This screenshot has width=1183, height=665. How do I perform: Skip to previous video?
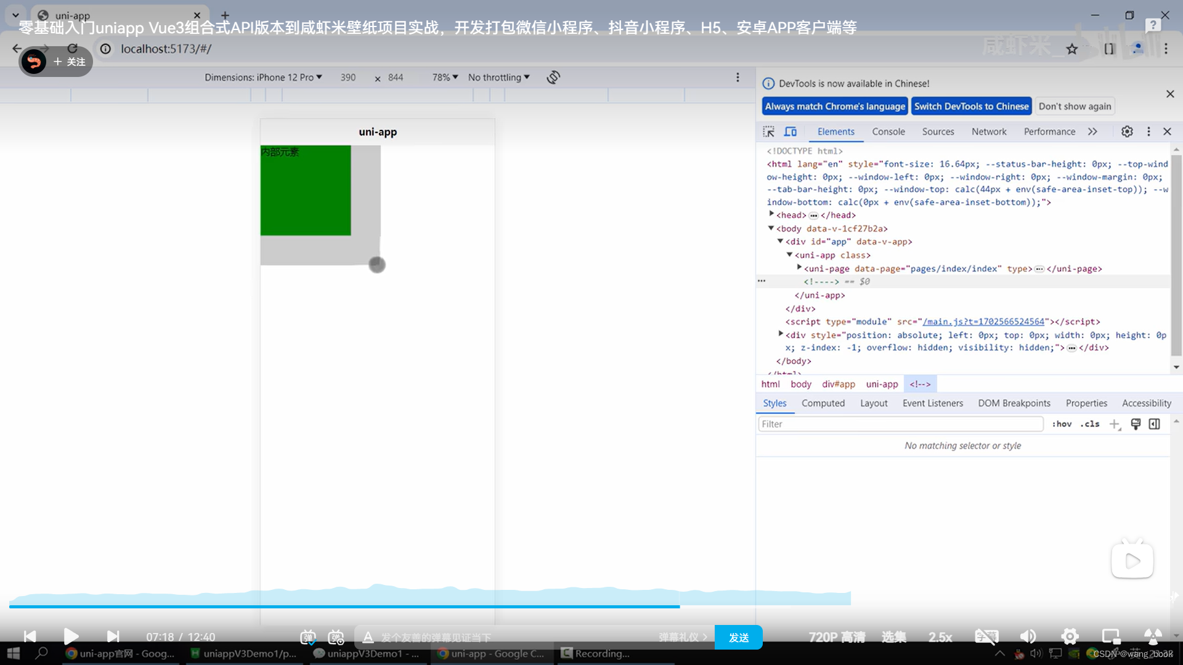[x=30, y=637]
